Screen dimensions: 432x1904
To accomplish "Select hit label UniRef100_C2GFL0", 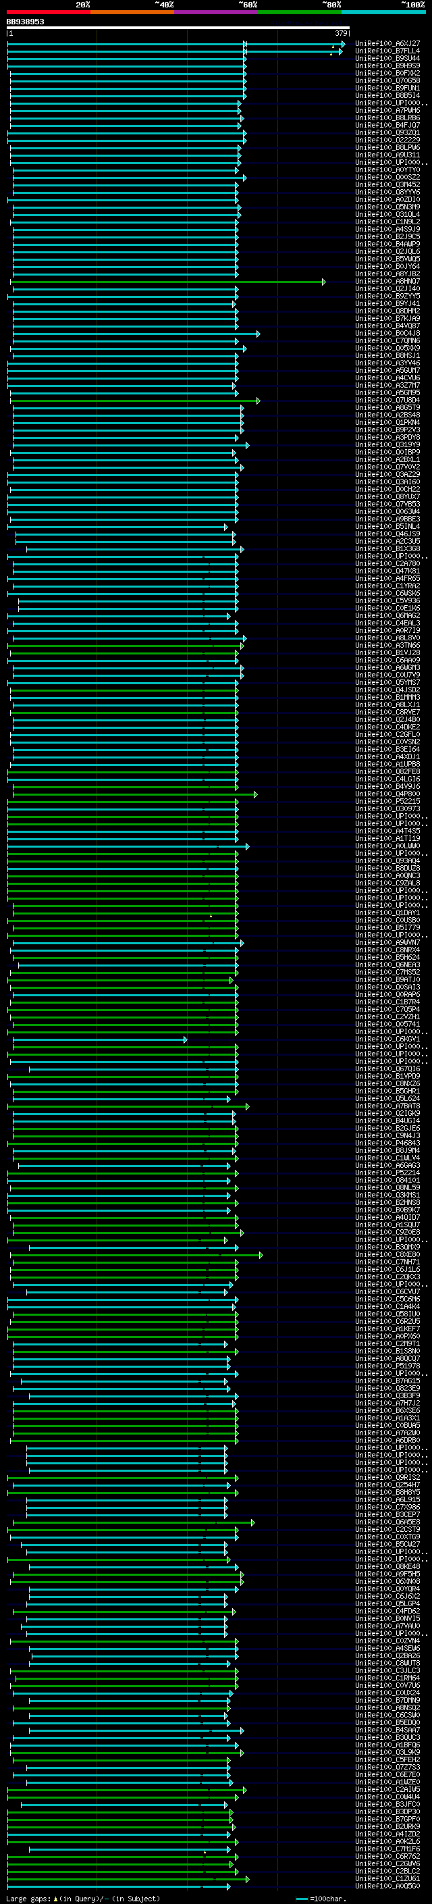I will tap(387, 735).
